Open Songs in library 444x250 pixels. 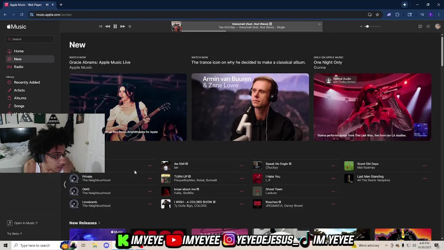pos(30,106)
